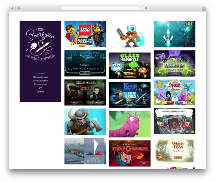The width and height of the screenshot is (215, 182).
Task: Focus the browser address bar
Action: point(101,9)
